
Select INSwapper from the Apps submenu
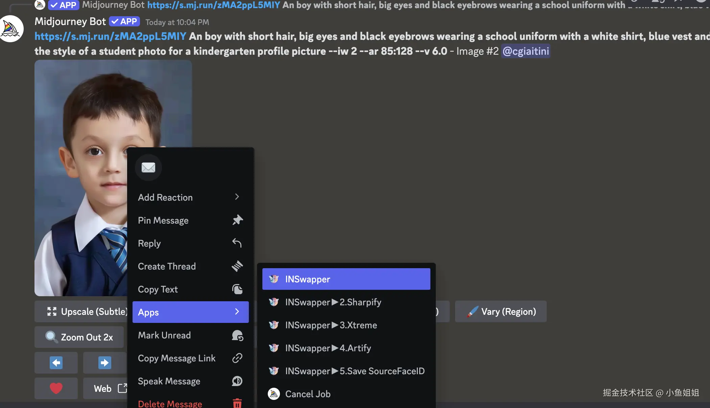[x=346, y=279]
